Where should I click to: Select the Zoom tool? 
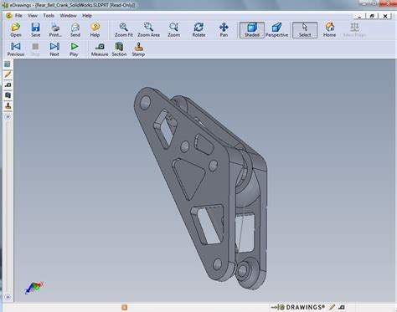tap(173, 30)
